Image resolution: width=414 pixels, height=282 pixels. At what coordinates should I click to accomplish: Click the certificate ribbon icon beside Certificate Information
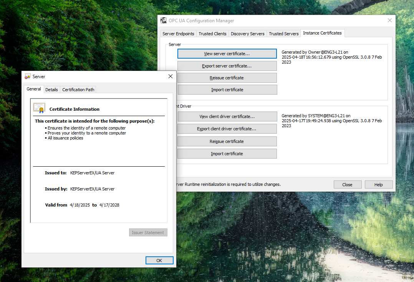[x=39, y=108]
